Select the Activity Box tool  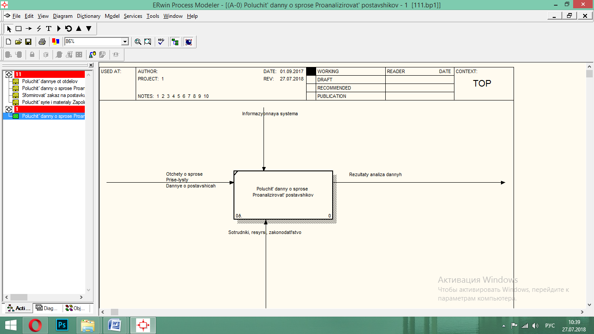tap(19, 29)
